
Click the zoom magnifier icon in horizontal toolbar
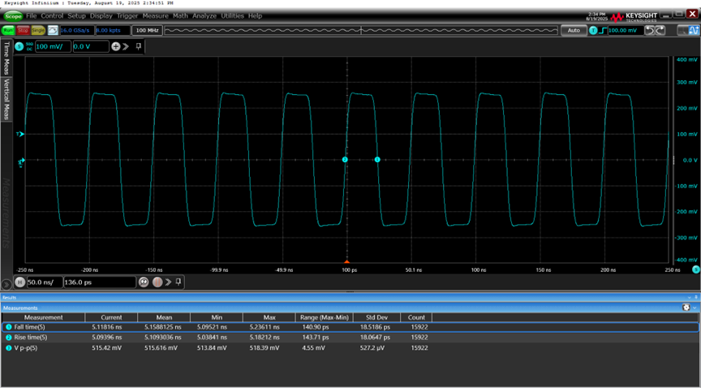point(144,282)
